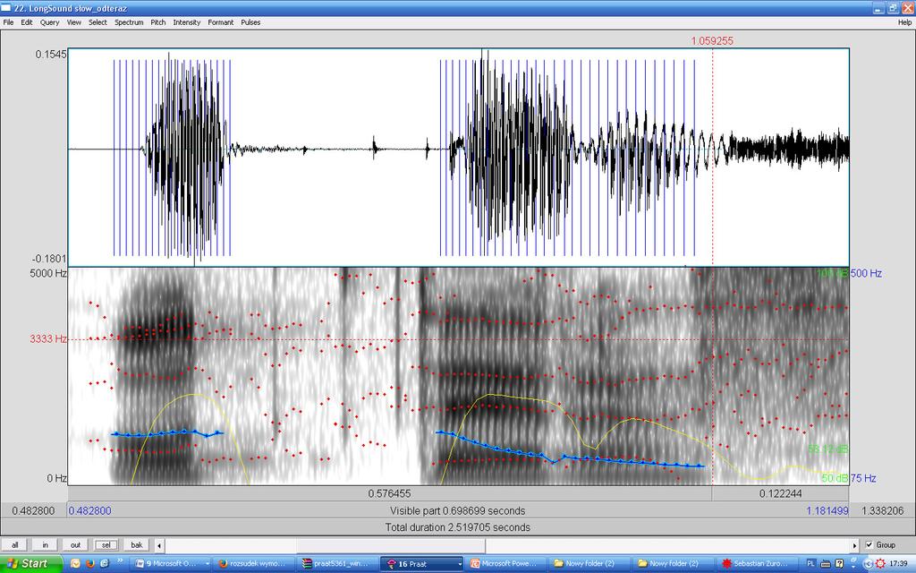Viewport: 916px width, 573px height.
Task: Click the red 3333 Hz frequency label
Action: tap(48, 338)
